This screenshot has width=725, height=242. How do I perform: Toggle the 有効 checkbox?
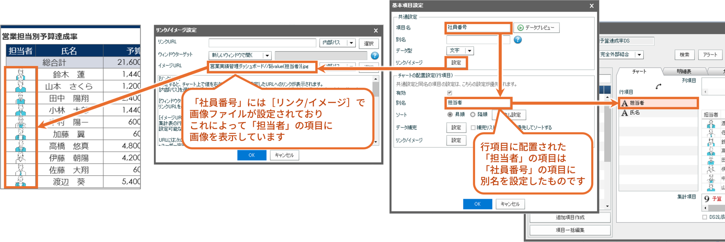tap(449, 93)
